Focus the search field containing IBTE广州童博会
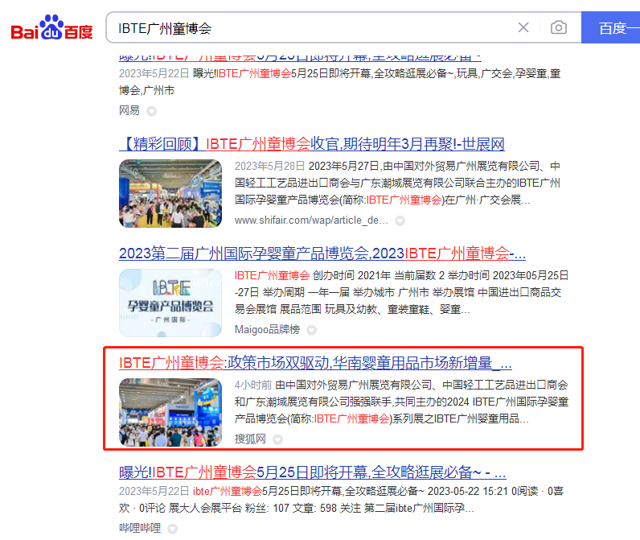Image resolution: width=640 pixels, height=540 pixels. point(310,28)
